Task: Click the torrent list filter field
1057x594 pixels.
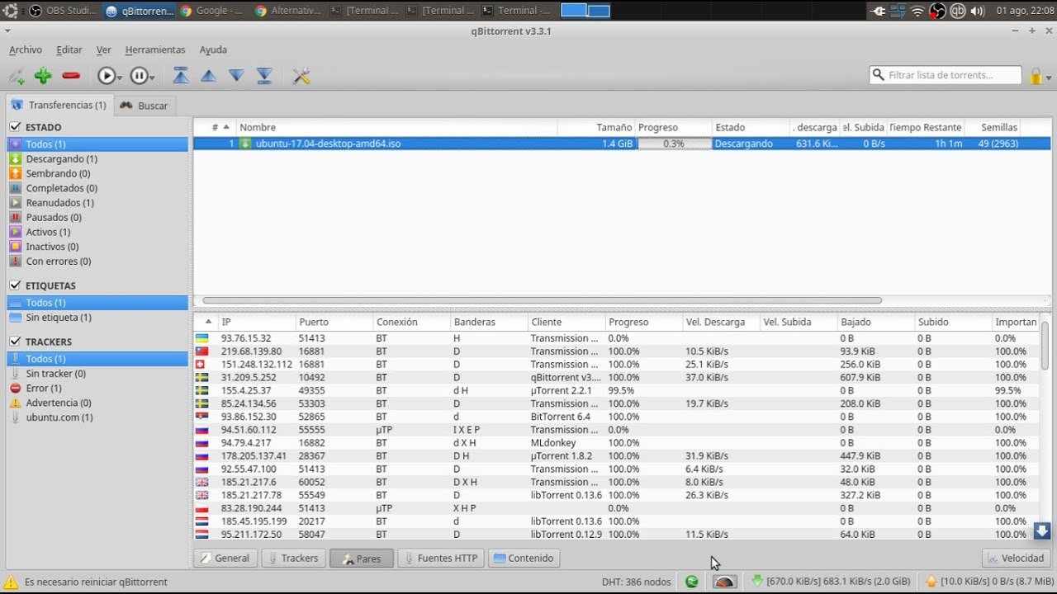Action: (x=946, y=75)
